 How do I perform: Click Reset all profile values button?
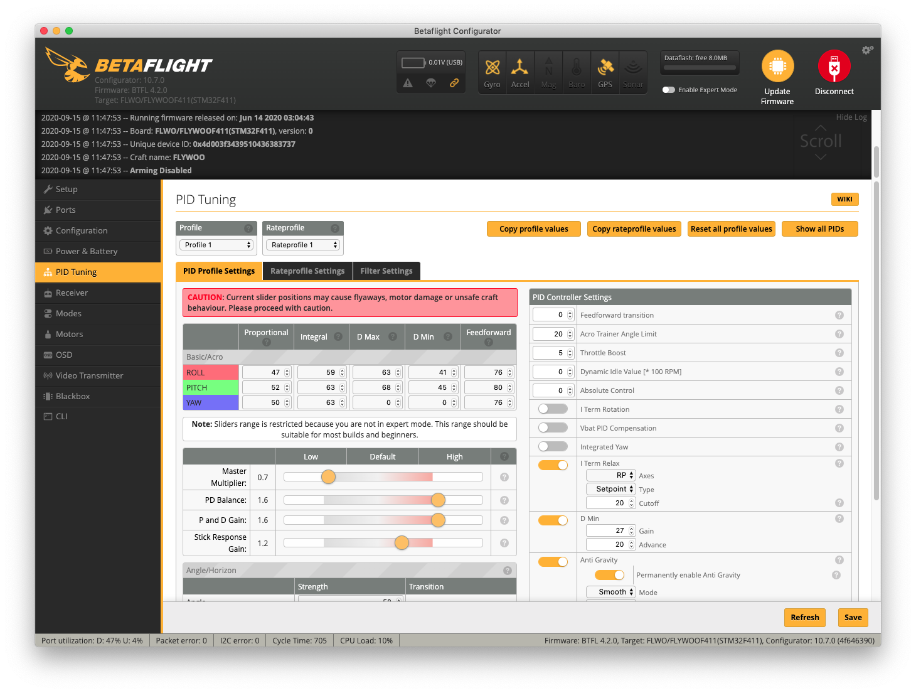pyautogui.click(x=732, y=229)
